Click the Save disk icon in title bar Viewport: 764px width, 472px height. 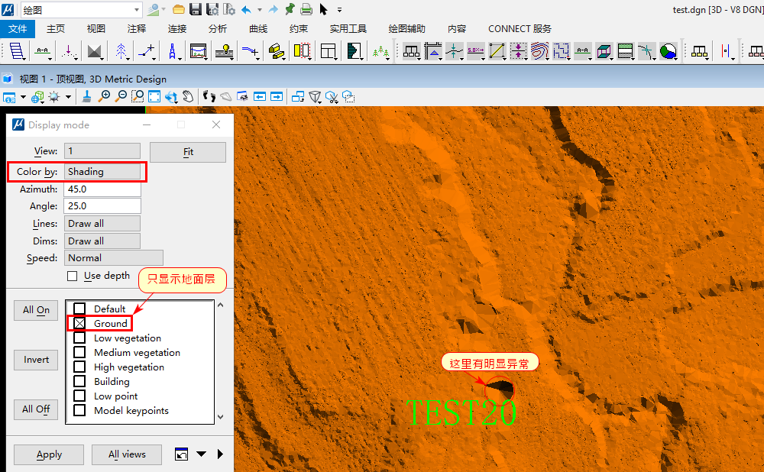click(195, 9)
